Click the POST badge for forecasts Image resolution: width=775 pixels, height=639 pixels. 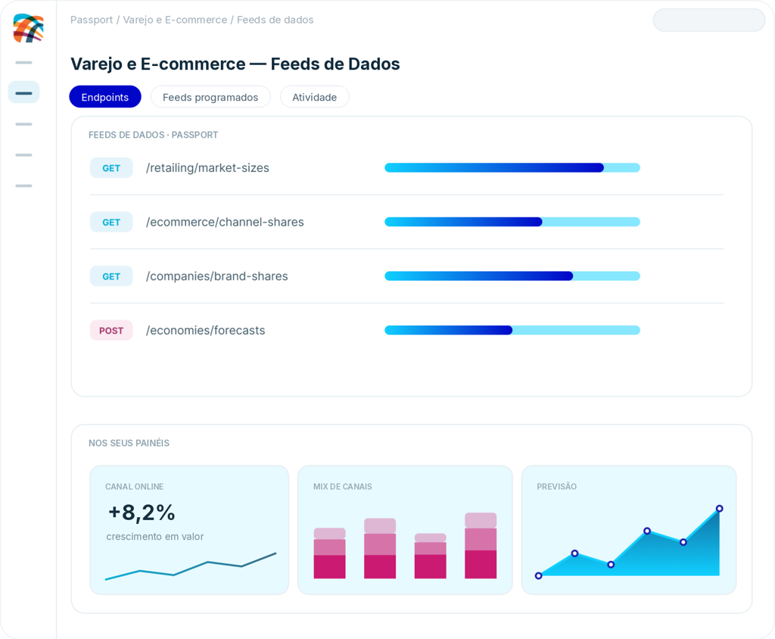click(x=111, y=330)
